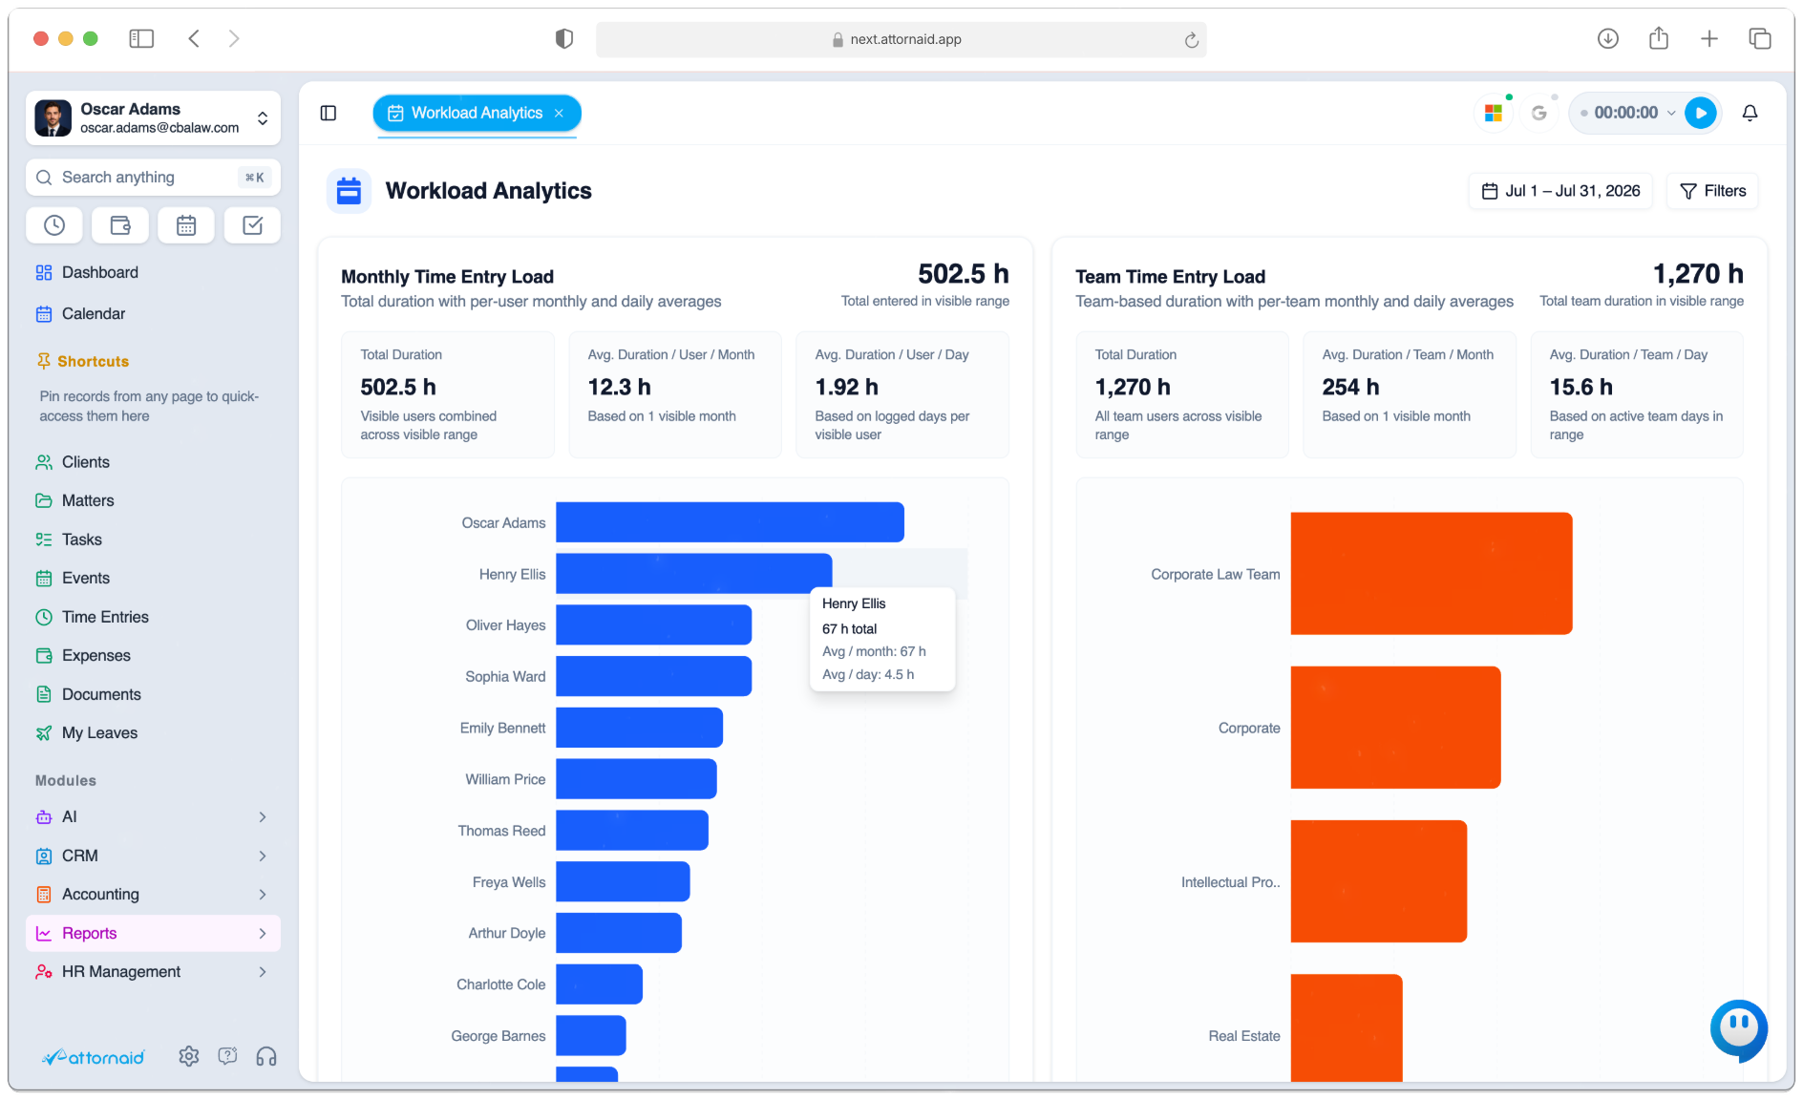Open the notifications bell
1803x1100 pixels.
1750,113
